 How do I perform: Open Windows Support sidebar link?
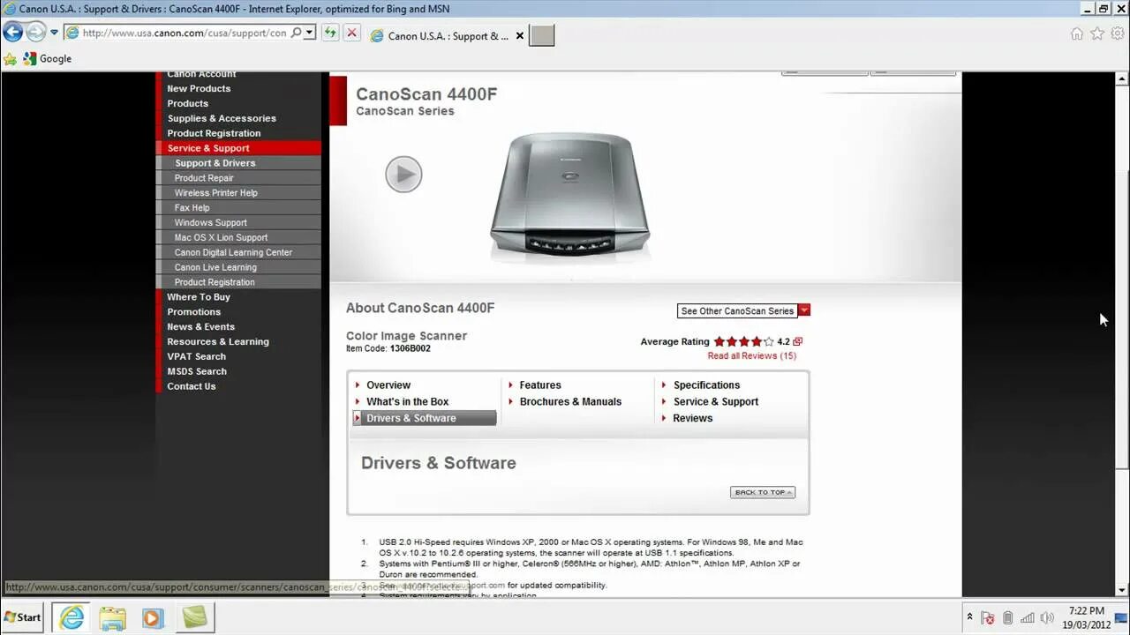click(210, 223)
